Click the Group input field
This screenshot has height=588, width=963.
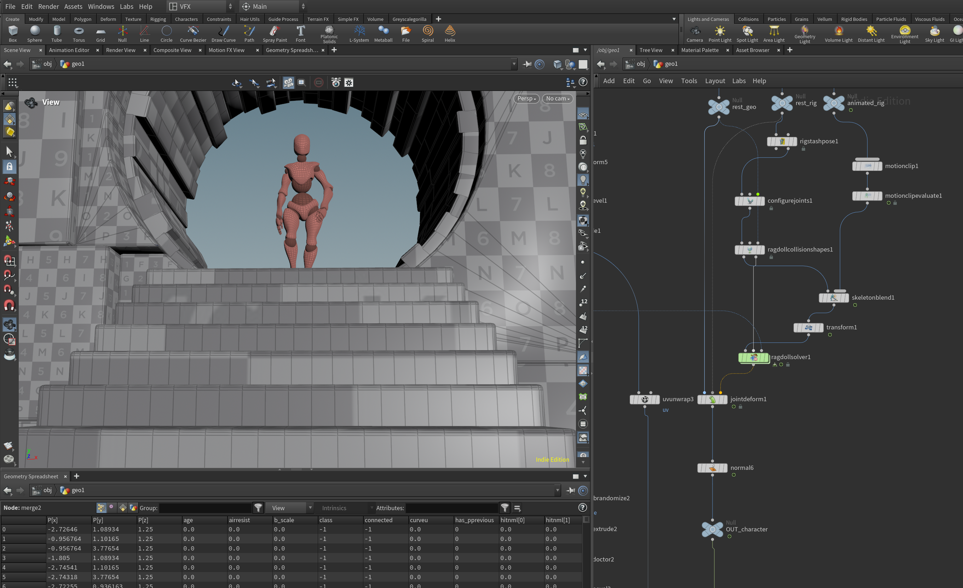point(206,508)
